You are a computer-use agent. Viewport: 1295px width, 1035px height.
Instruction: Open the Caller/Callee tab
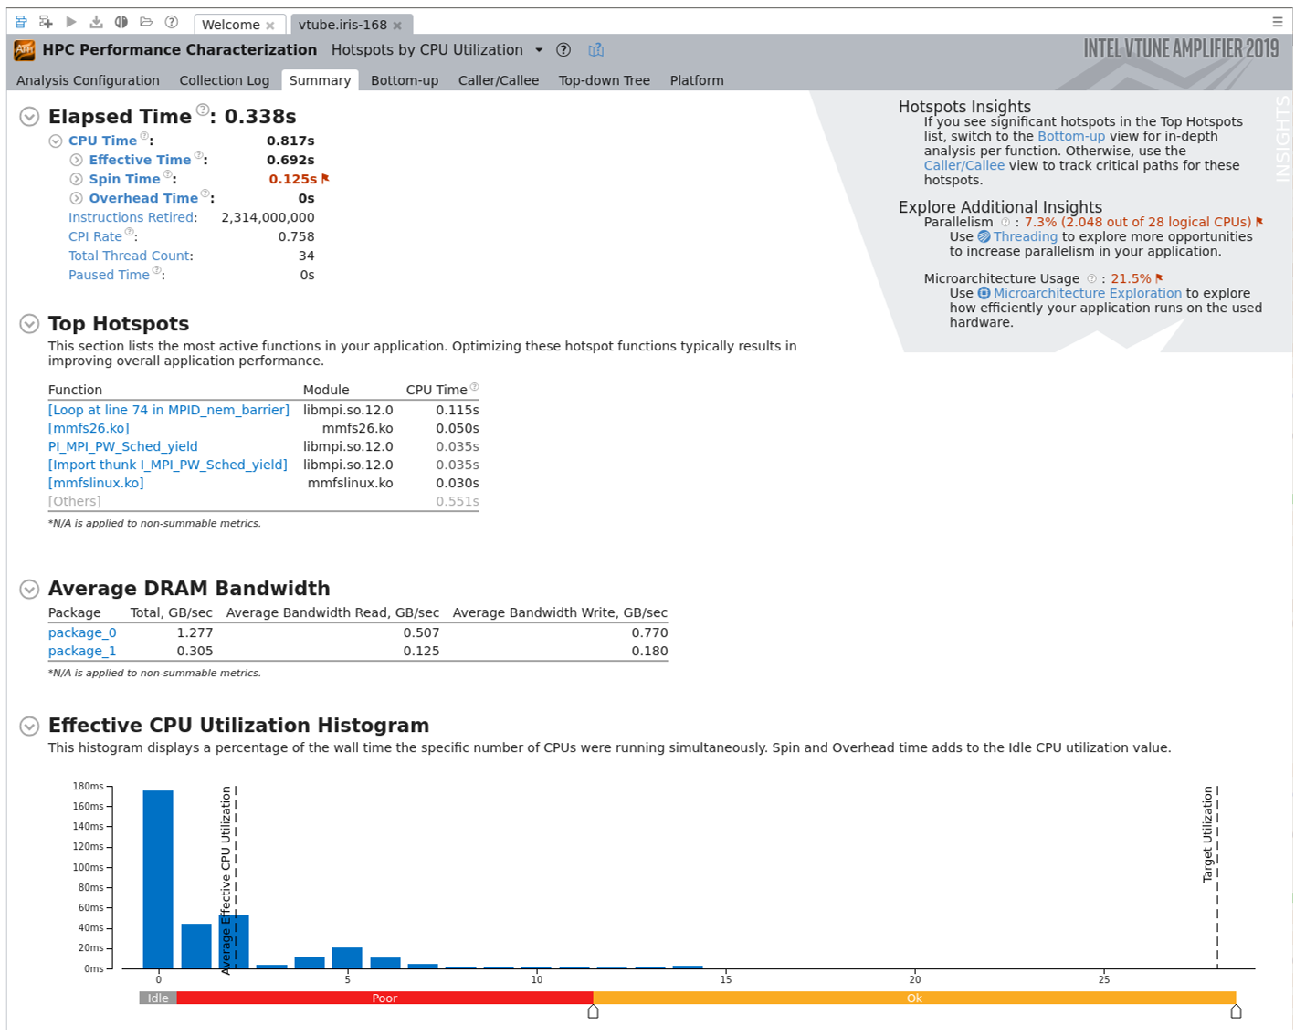tap(498, 80)
